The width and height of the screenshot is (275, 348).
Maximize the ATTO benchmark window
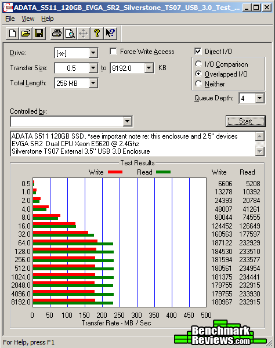pos(256,8)
